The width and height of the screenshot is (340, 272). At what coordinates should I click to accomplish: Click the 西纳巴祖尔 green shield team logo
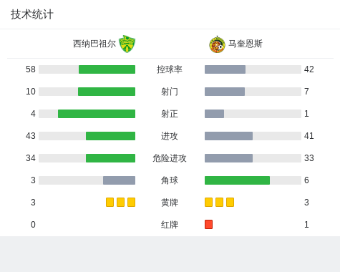tap(127, 44)
